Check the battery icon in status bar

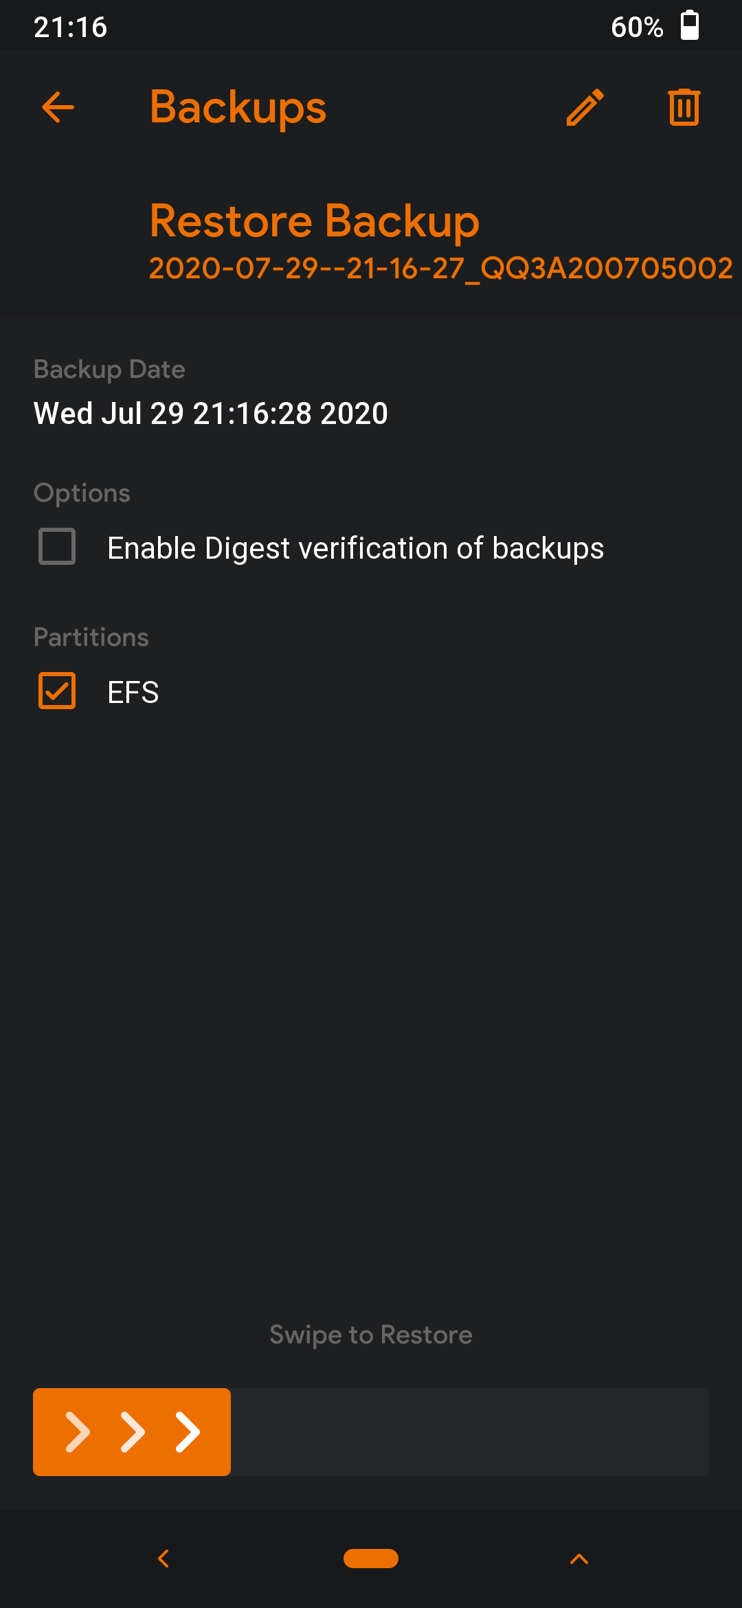pyautogui.click(x=690, y=26)
